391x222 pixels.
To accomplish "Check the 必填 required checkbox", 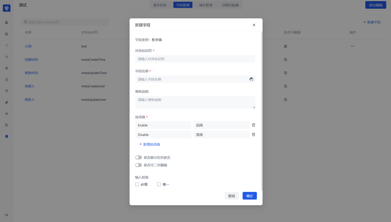I will tap(137, 184).
